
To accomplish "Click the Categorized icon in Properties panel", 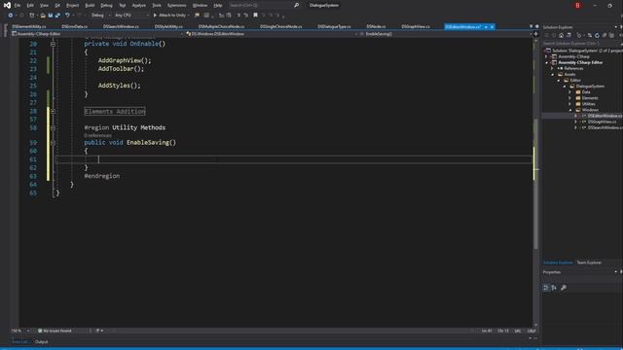I will tap(545, 288).
